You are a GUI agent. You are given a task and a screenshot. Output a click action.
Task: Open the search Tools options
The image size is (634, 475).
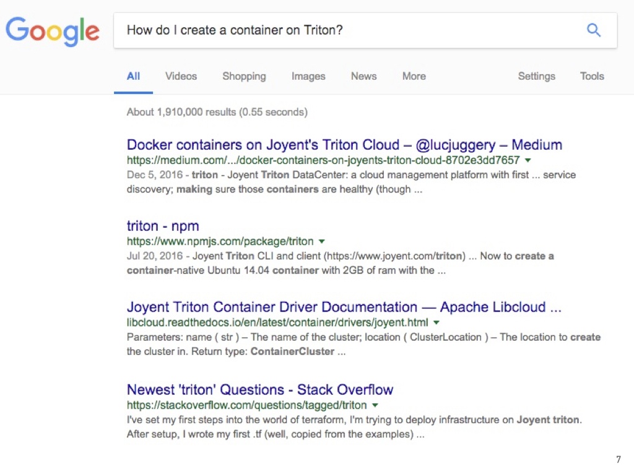click(x=592, y=76)
